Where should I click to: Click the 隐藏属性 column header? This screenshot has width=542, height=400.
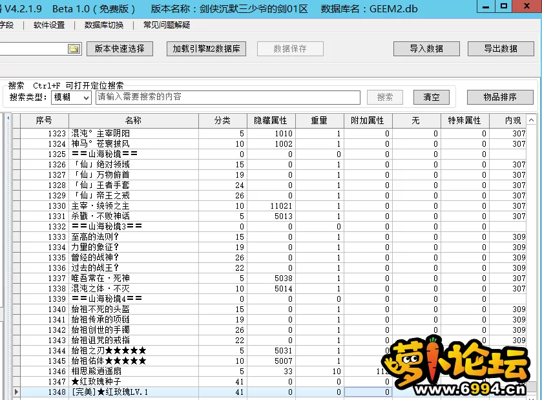pos(271,120)
